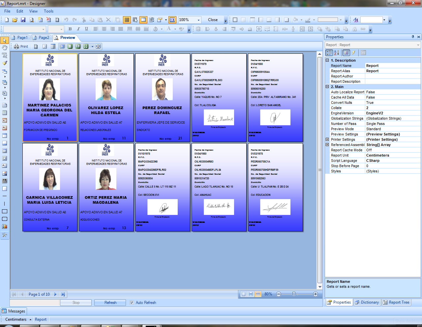Open the Report object selector dropdown
This screenshot has width=422, height=327.
point(373,45)
